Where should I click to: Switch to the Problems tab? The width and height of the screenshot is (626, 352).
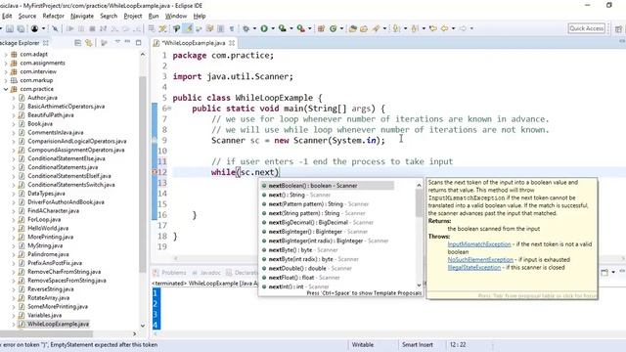click(x=170, y=273)
